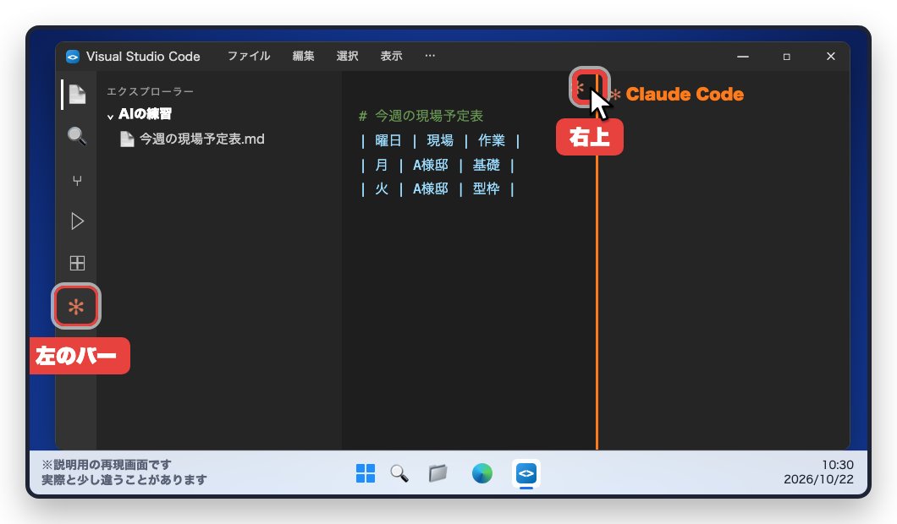Minimize the Visual Studio Code window
Viewport: 897px width, 524px height.
(742, 57)
